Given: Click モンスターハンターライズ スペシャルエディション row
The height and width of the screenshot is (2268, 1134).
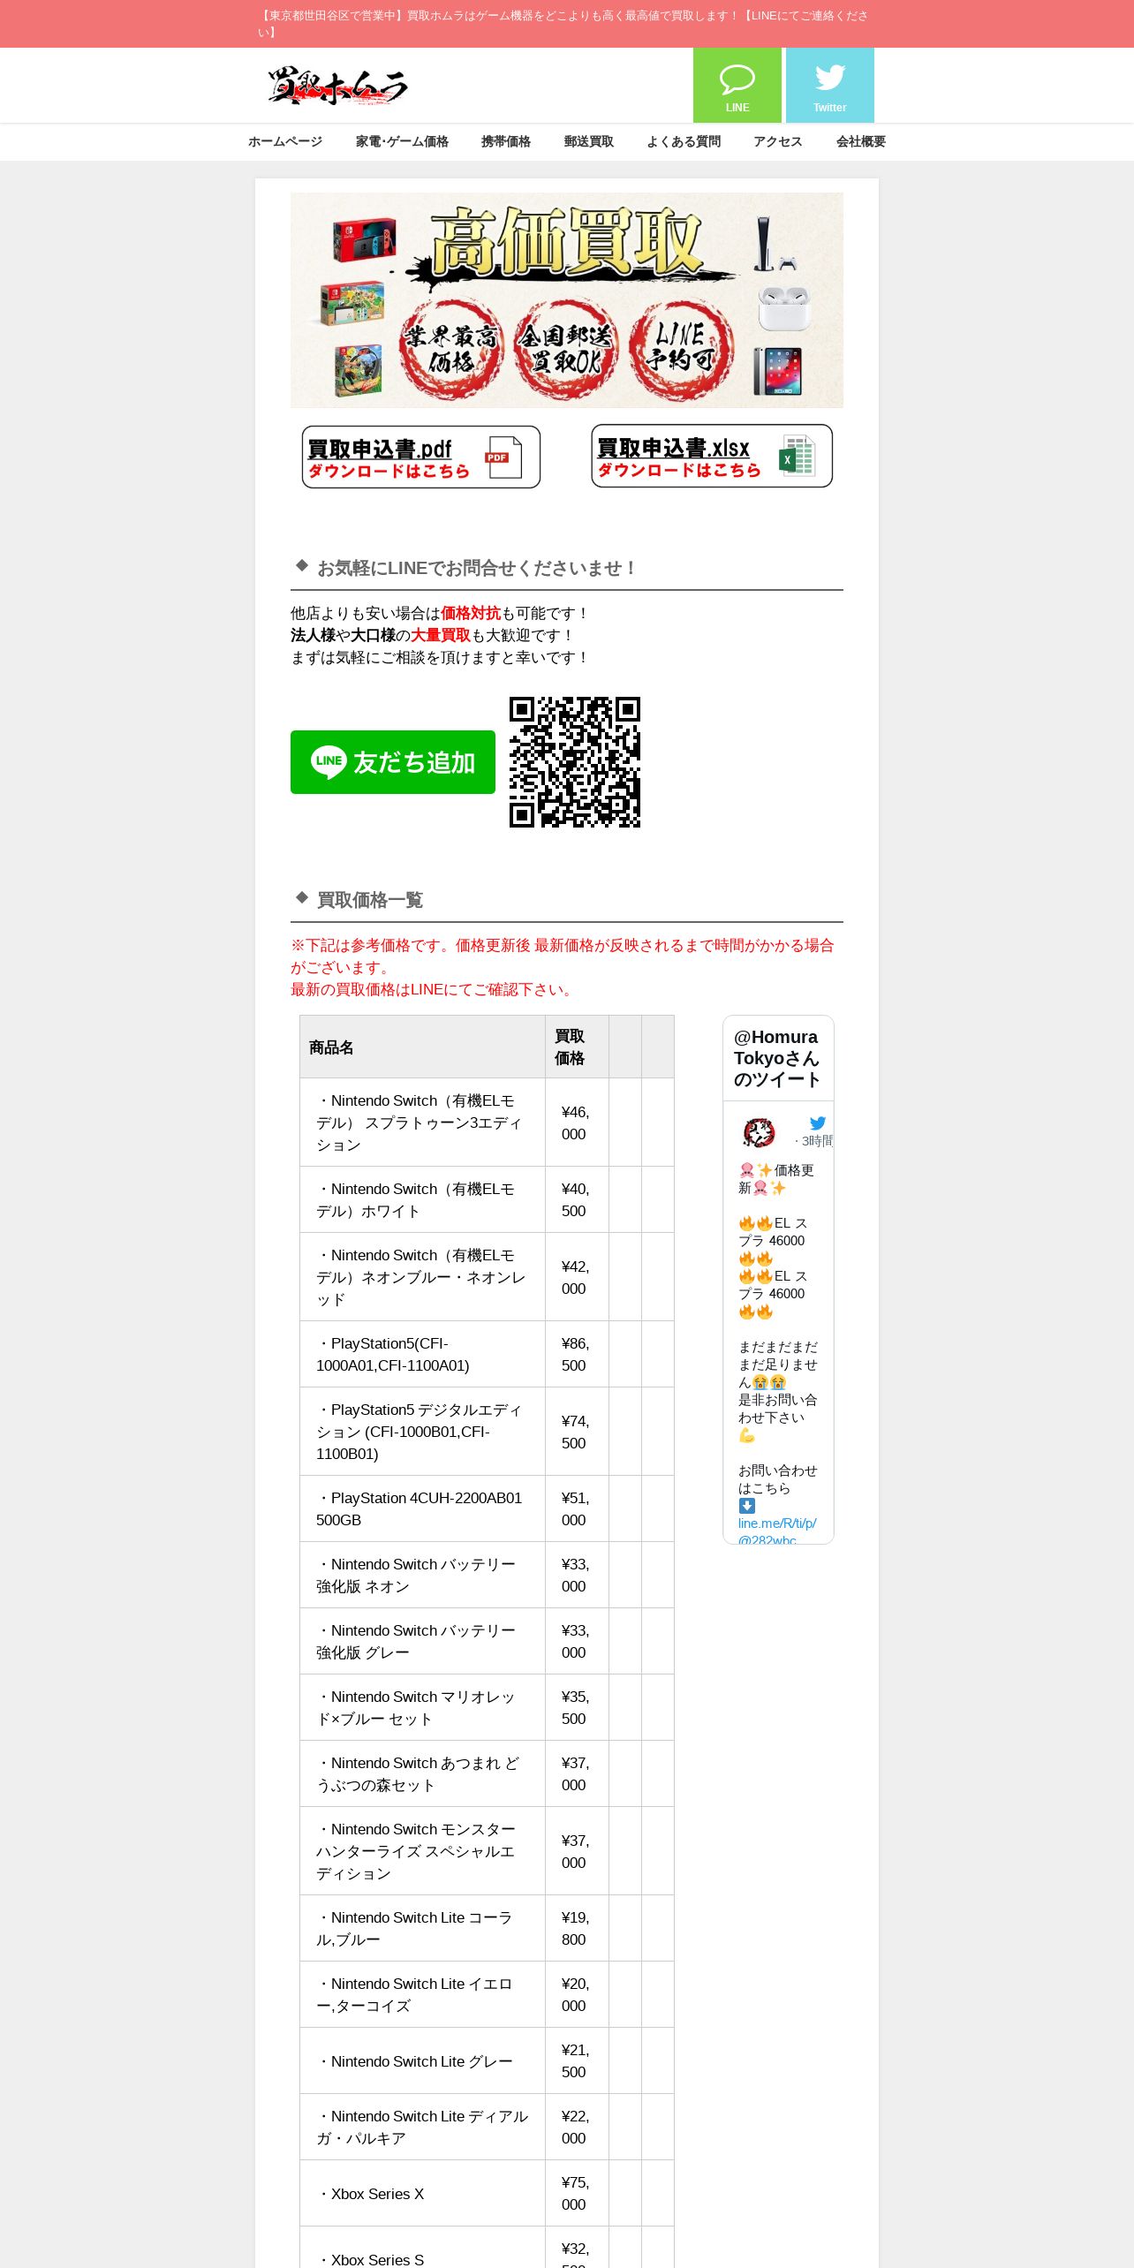Looking at the screenshot, I should (487, 1851).
